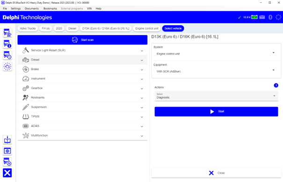Expand the Multifunction category chevron
The height and width of the screenshot is (182, 283).
142,136
